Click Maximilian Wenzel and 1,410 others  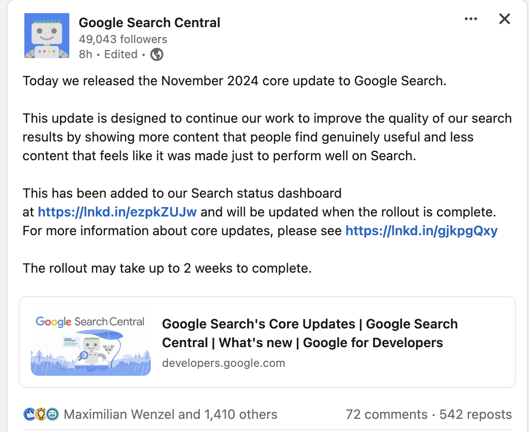pyautogui.click(x=171, y=414)
